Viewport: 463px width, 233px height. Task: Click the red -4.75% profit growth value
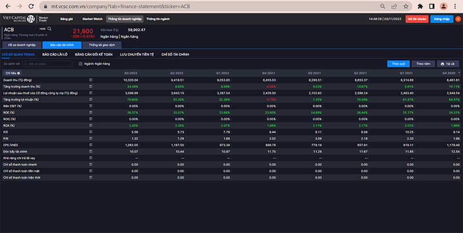pyautogui.click(x=270, y=99)
